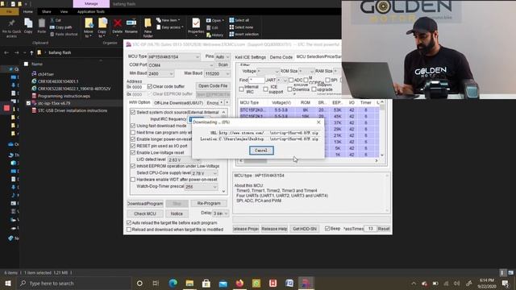
Task: Click the MCU list horizontal scrollbar thumb
Action: point(255,160)
